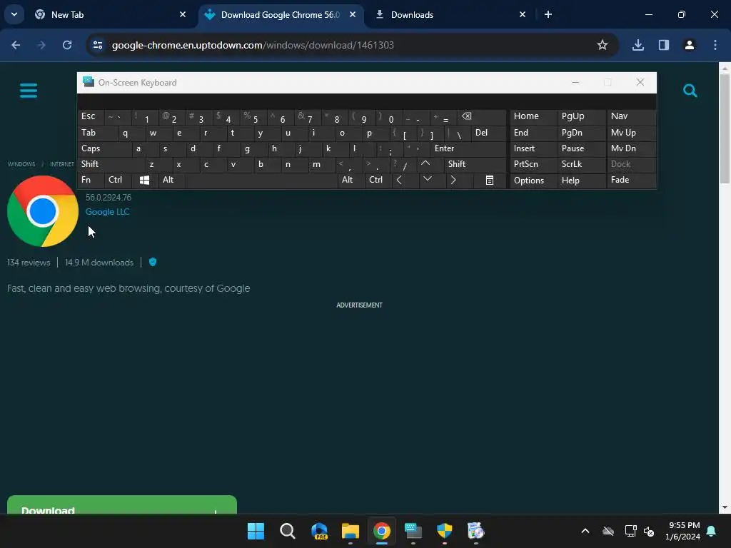
Task: View site information icon in address bar
Action: pyautogui.click(x=98, y=45)
